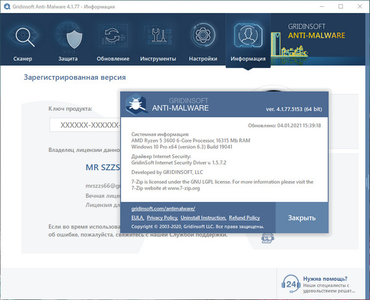
Task: Open the Refund Policy link
Action: click(x=244, y=218)
